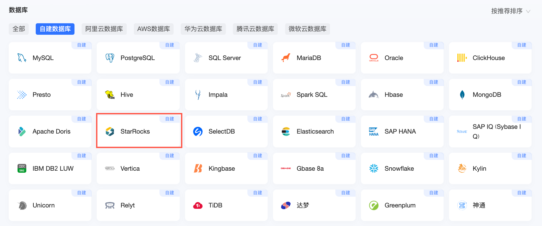Image resolution: width=542 pixels, height=226 pixels.
Task: Switch to the 全部 tab
Action: (19, 29)
